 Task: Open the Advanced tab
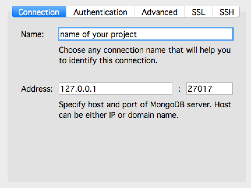pos(159,12)
